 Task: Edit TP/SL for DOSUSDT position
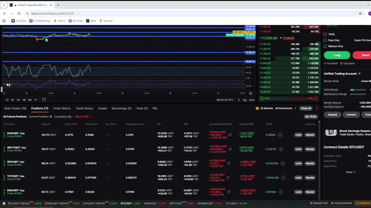[x=280, y=135]
